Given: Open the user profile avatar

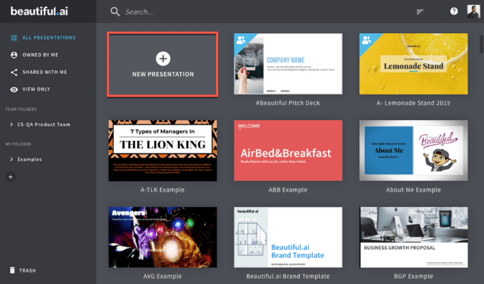Looking at the screenshot, I should tap(473, 11).
